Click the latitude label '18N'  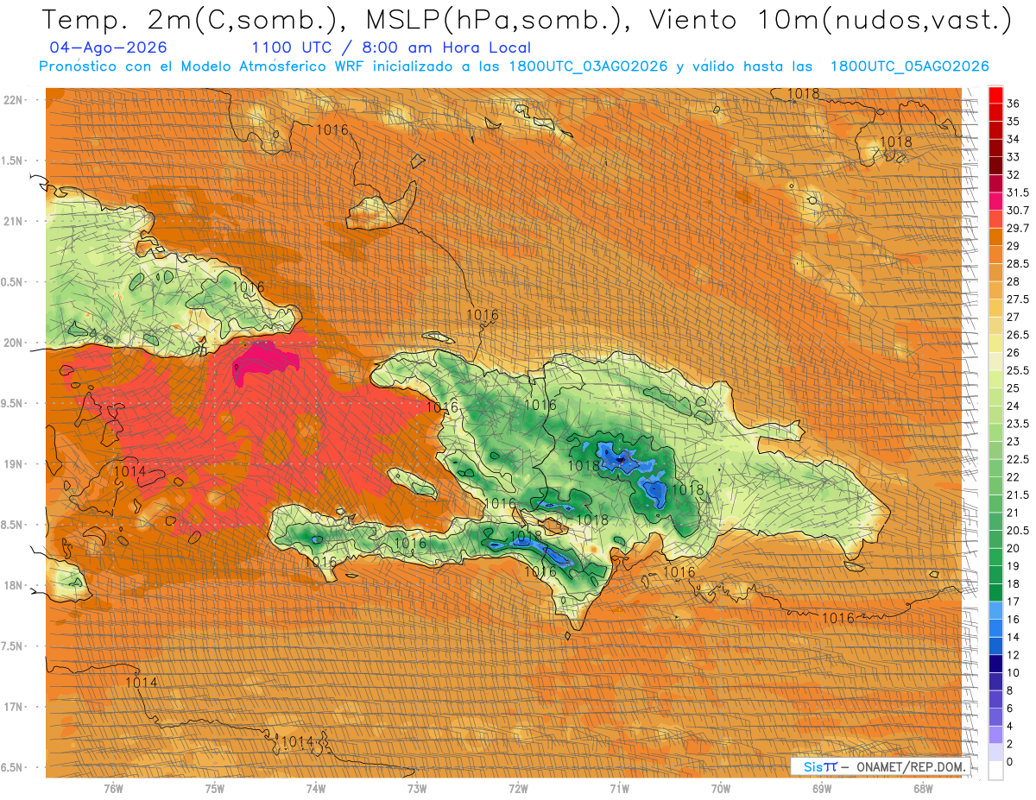point(15,586)
